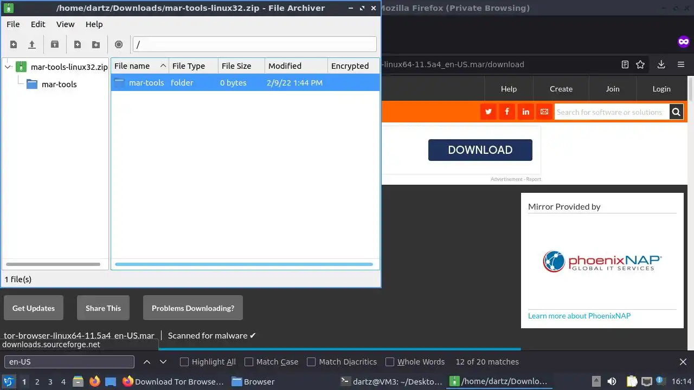Click the green zip icon in tree
The width and height of the screenshot is (694, 390).
click(x=21, y=67)
